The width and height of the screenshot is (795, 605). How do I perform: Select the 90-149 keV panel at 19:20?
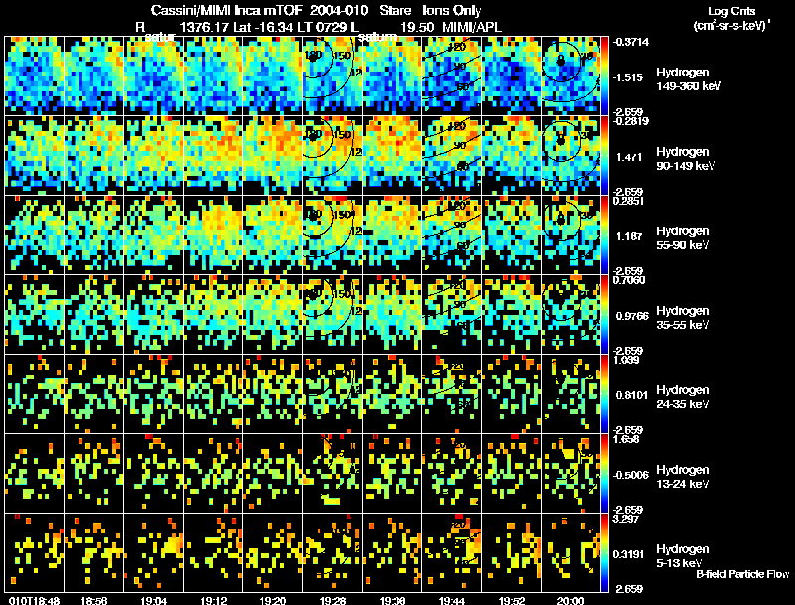tap(272, 156)
